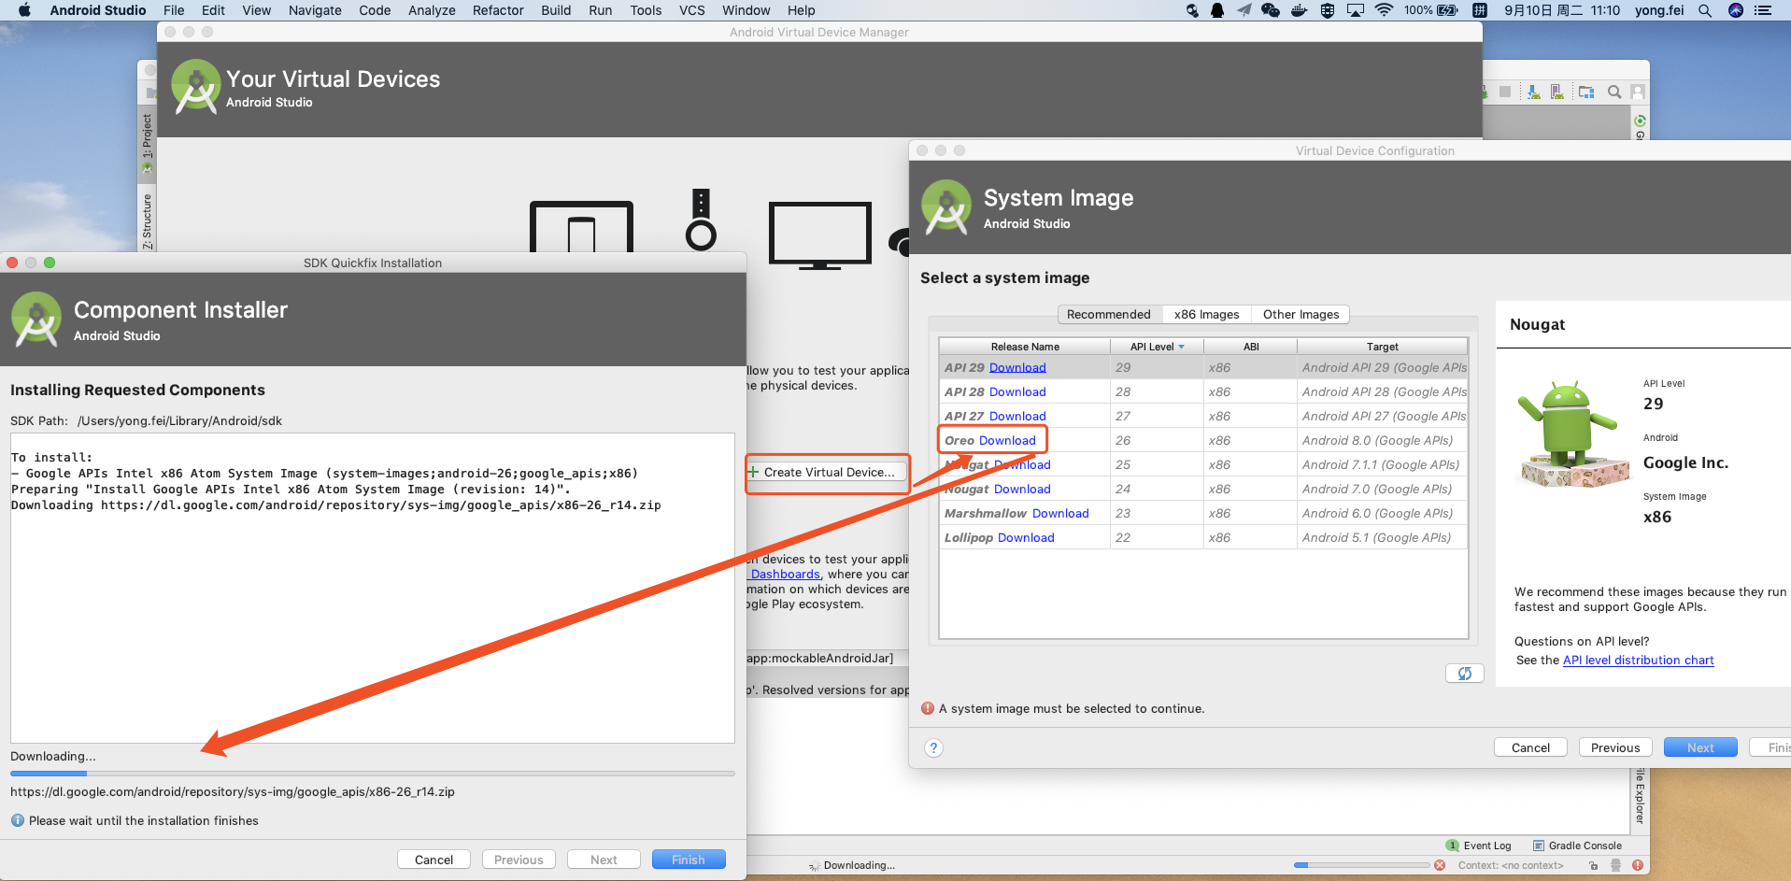1791x881 pixels.
Task: Switch to the Recommended tab
Action: point(1109,314)
